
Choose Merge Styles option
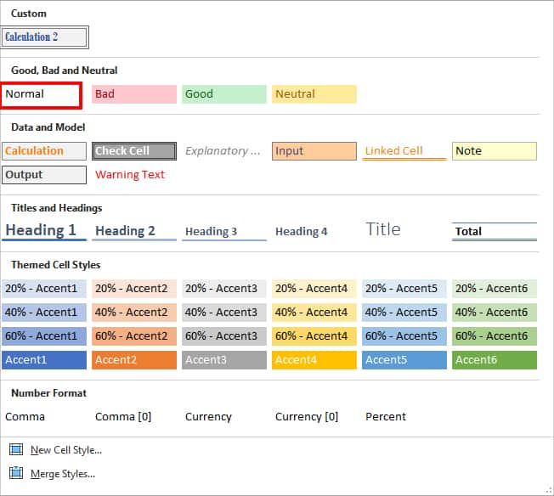point(63,473)
